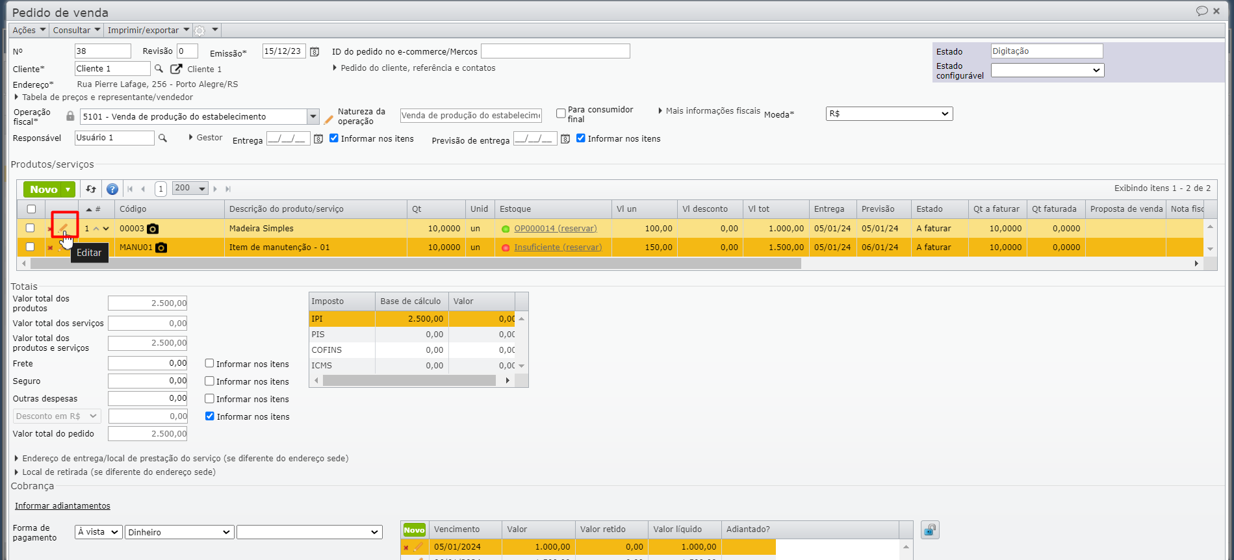Viewport: 1234px width, 560px height.
Task: Enable the Para consumidor final checkbox
Action: point(561,114)
